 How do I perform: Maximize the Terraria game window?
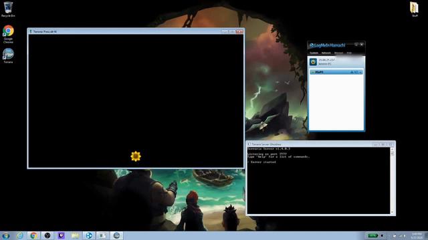tap(232, 31)
